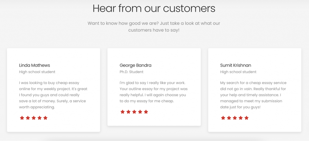
Task: Click fifth star in Sumit Krishnan's rating
Action: pyautogui.click(x=246, y=118)
